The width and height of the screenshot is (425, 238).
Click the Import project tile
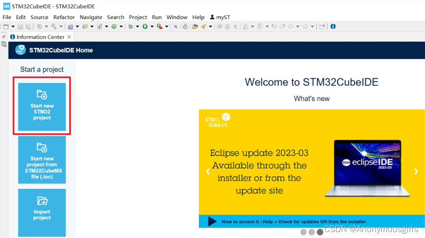point(42,213)
